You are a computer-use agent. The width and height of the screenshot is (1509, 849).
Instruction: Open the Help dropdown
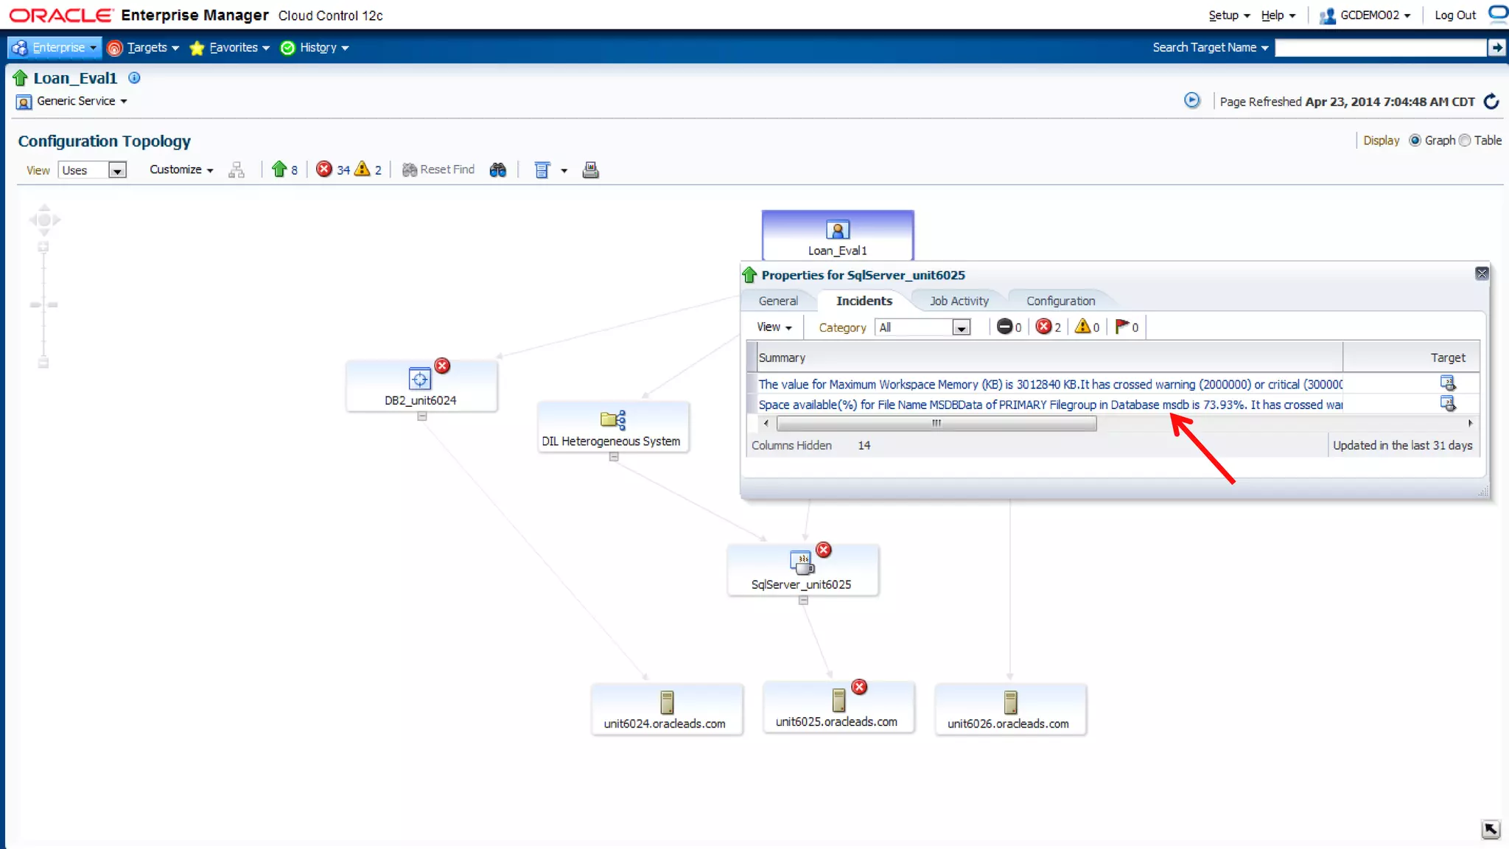coord(1278,15)
